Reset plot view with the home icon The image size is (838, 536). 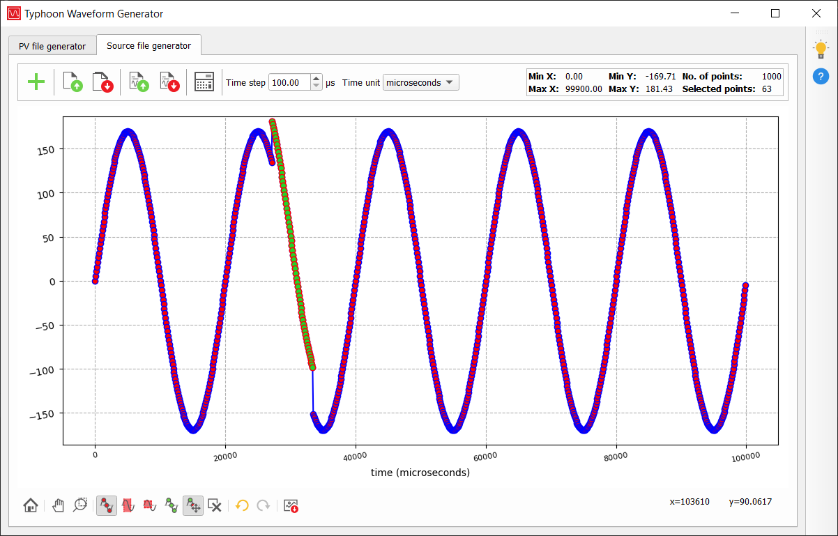click(x=31, y=506)
